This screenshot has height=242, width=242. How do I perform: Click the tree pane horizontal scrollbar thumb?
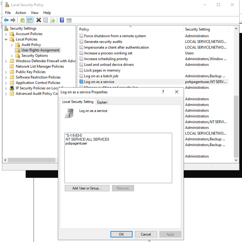31,160
